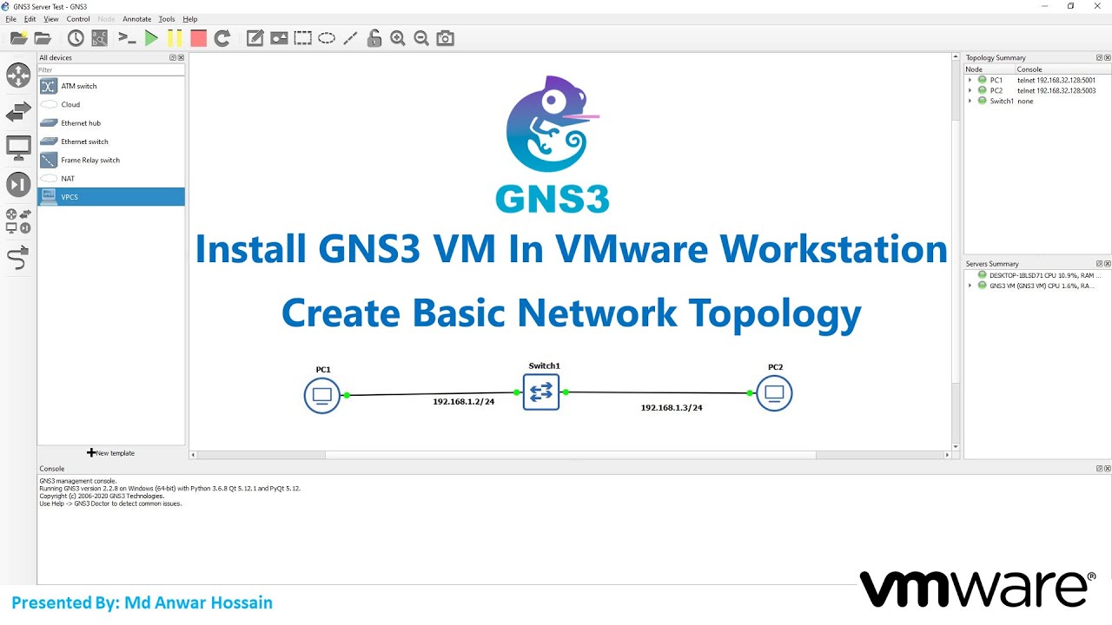
Task: Open the File menu
Action: click(11, 18)
